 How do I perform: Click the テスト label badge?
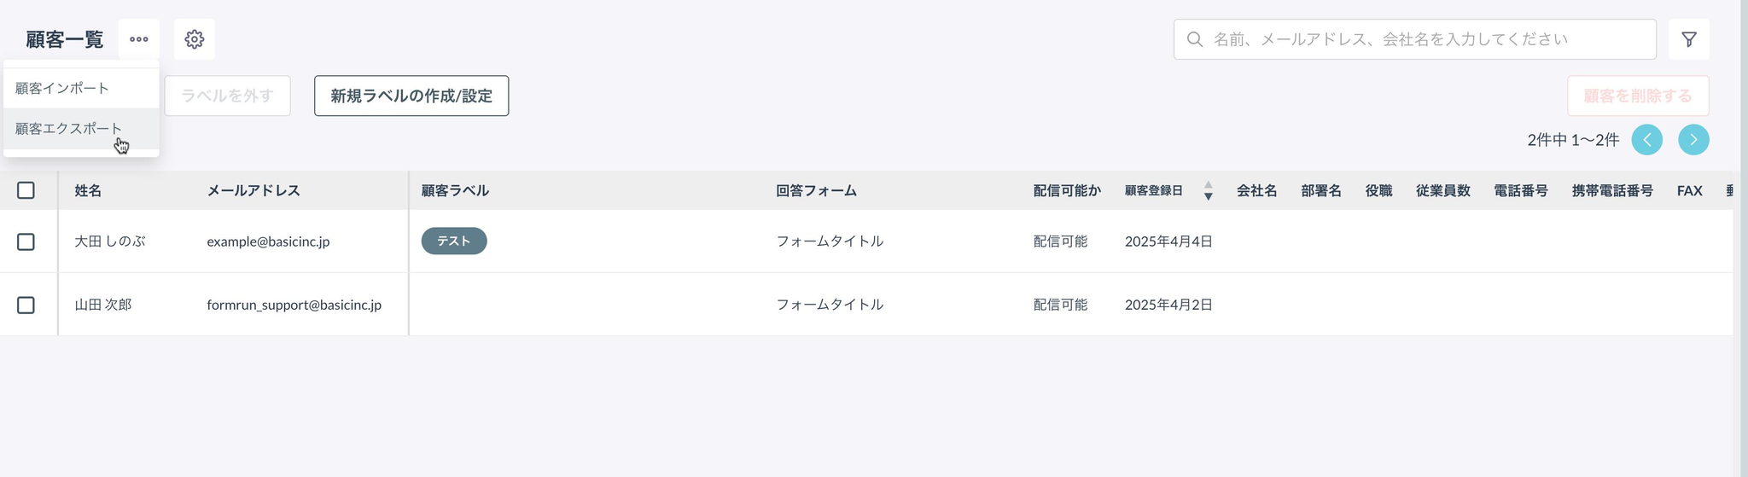tap(454, 241)
